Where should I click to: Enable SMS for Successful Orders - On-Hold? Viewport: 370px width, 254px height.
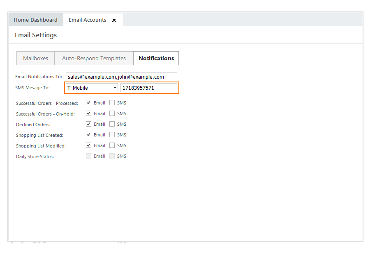[x=112, y=113]
